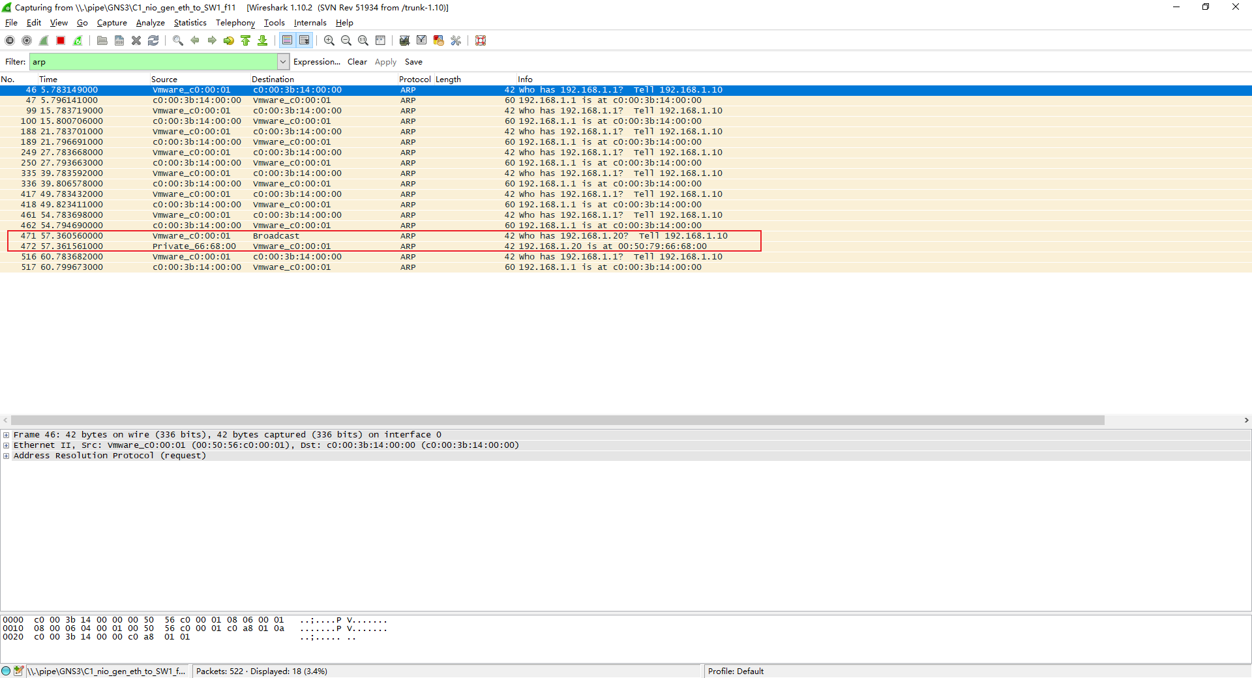Image resolution: width=1252 pixels, height=678 pixels.
Task: Open the Help menu
Action: [344, 23]
